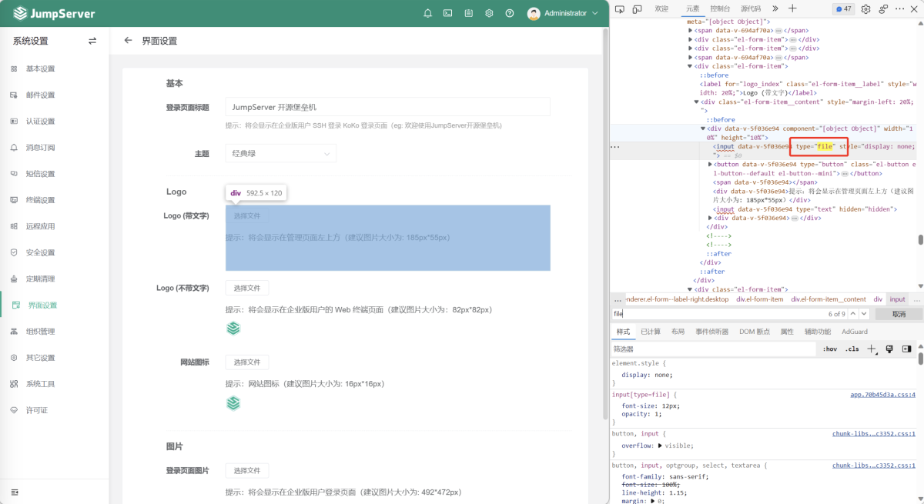Image resolution: width=924 pixels, height=504 pixels.
Task: Click the 登录页面标题 text field
Action: tap(387, 107)
